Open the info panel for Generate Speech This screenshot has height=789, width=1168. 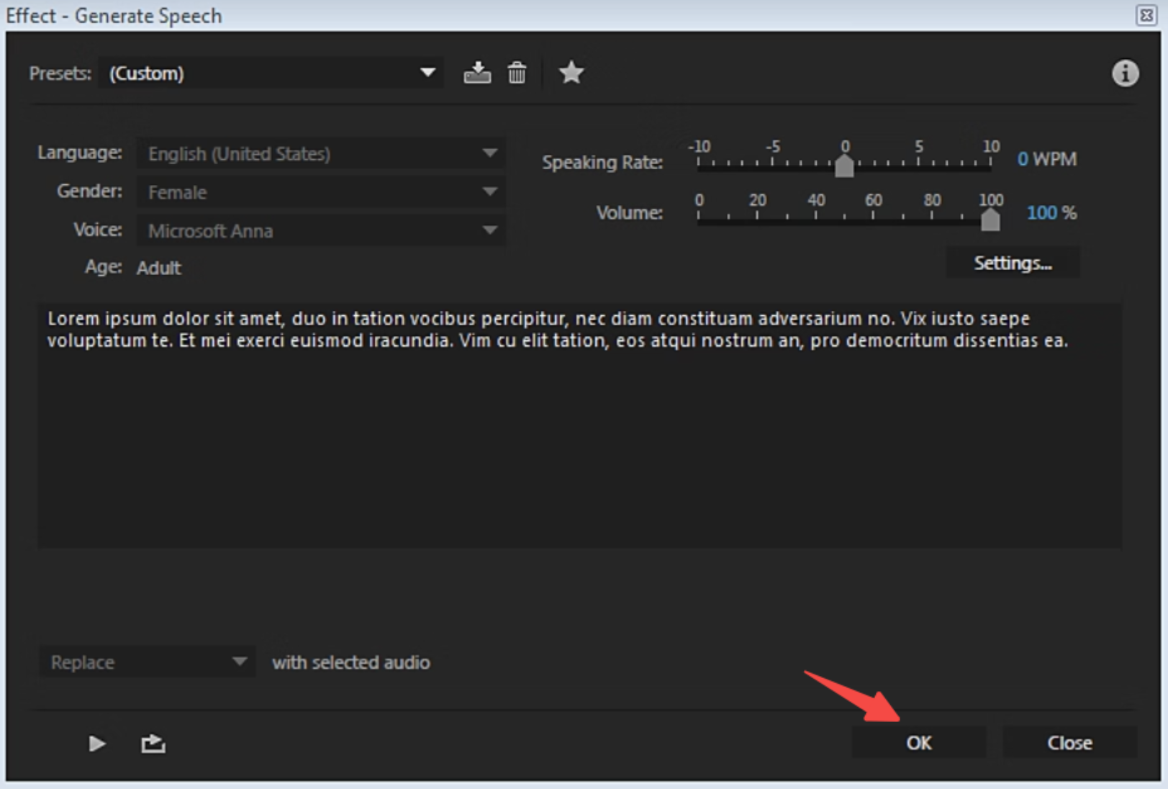[x=1126, y=73]
